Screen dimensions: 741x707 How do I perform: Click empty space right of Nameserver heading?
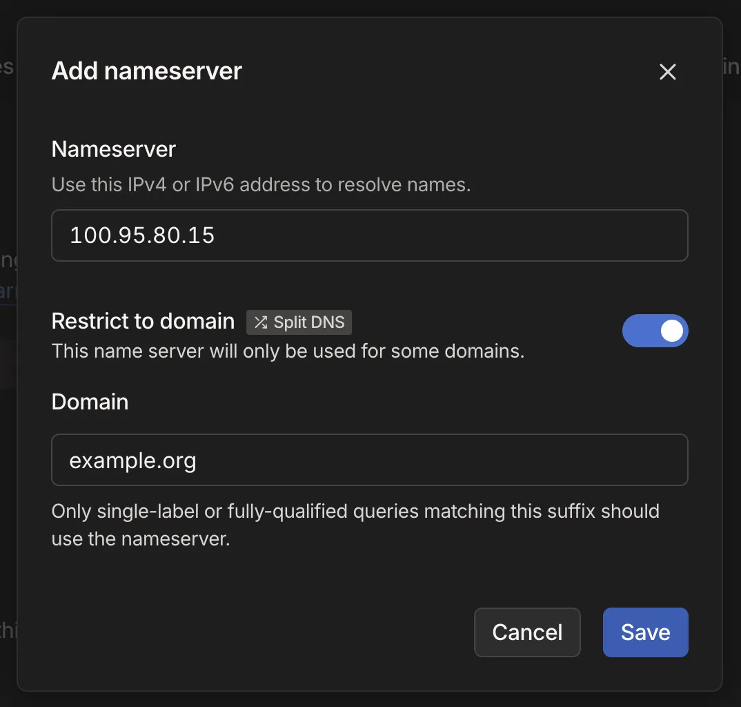click(414, 149)
